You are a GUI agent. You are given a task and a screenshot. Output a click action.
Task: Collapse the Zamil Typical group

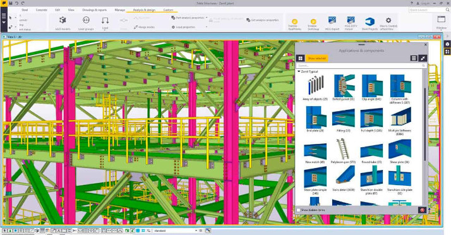(x=299, y=71)
